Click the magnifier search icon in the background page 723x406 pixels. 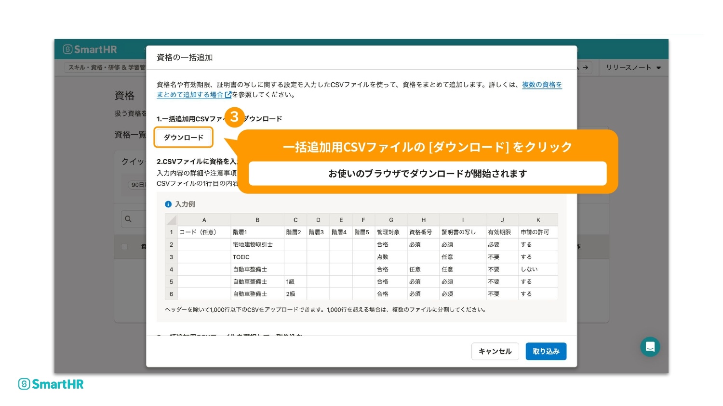pos(128,219)
